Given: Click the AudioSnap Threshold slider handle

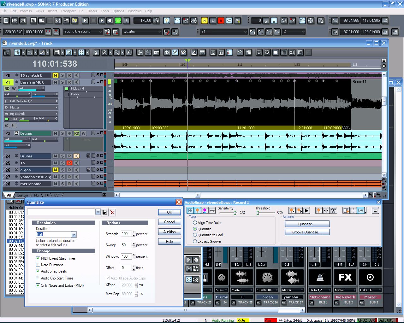Looking at the screenshot, I should coord(258,213).
